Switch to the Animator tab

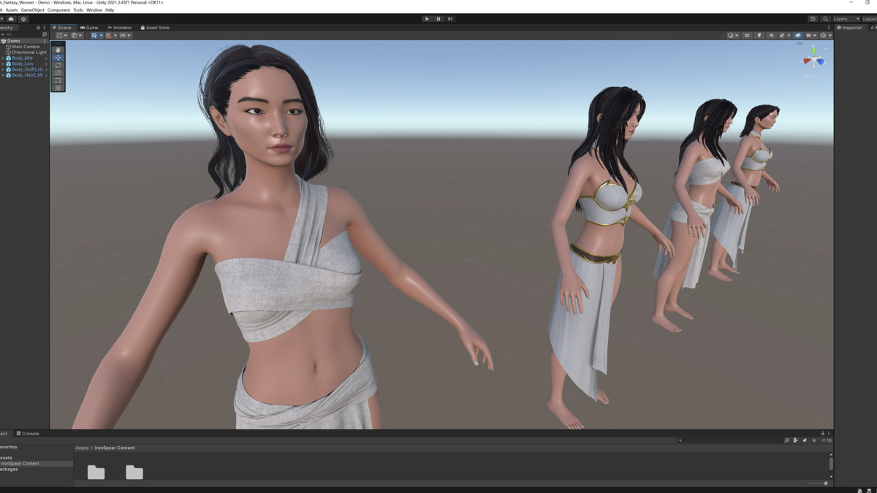click(x=120, y=28)
